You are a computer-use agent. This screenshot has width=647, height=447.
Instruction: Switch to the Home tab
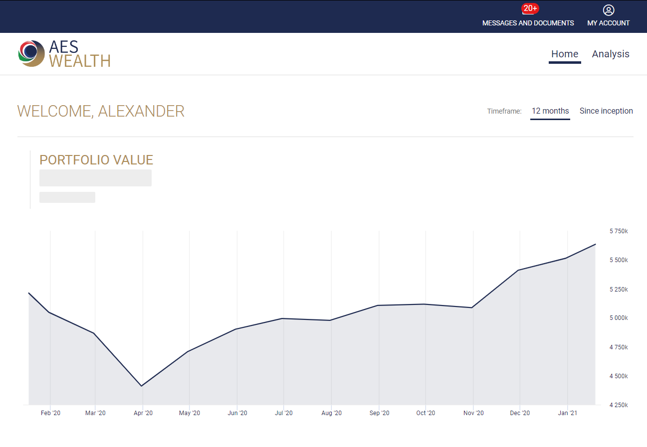click(x=564, y=54)
